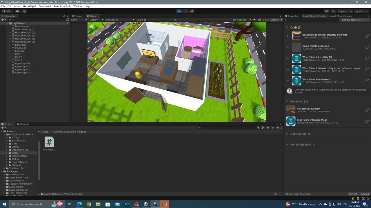Toggle the Hierarchy panel lock

click(x=64, y=16)
